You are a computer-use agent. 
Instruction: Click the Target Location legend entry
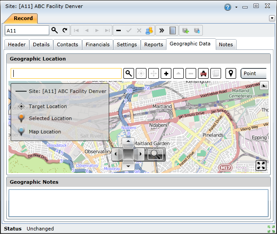43,106
